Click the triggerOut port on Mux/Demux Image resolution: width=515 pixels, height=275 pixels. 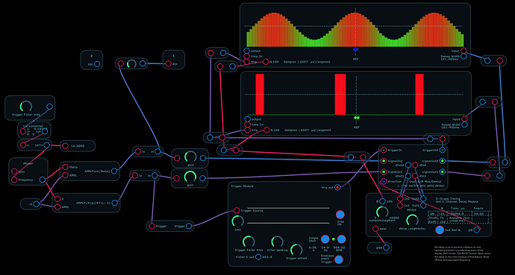tap(443, 150)
